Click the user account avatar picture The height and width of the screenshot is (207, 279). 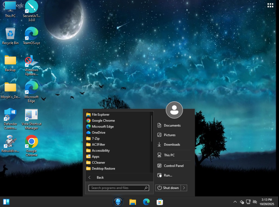[174, 110]
